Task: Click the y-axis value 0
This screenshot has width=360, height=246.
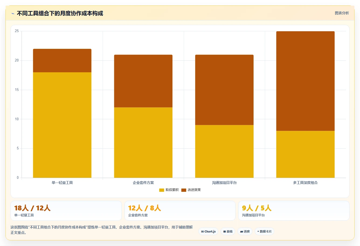Action: 18,178
